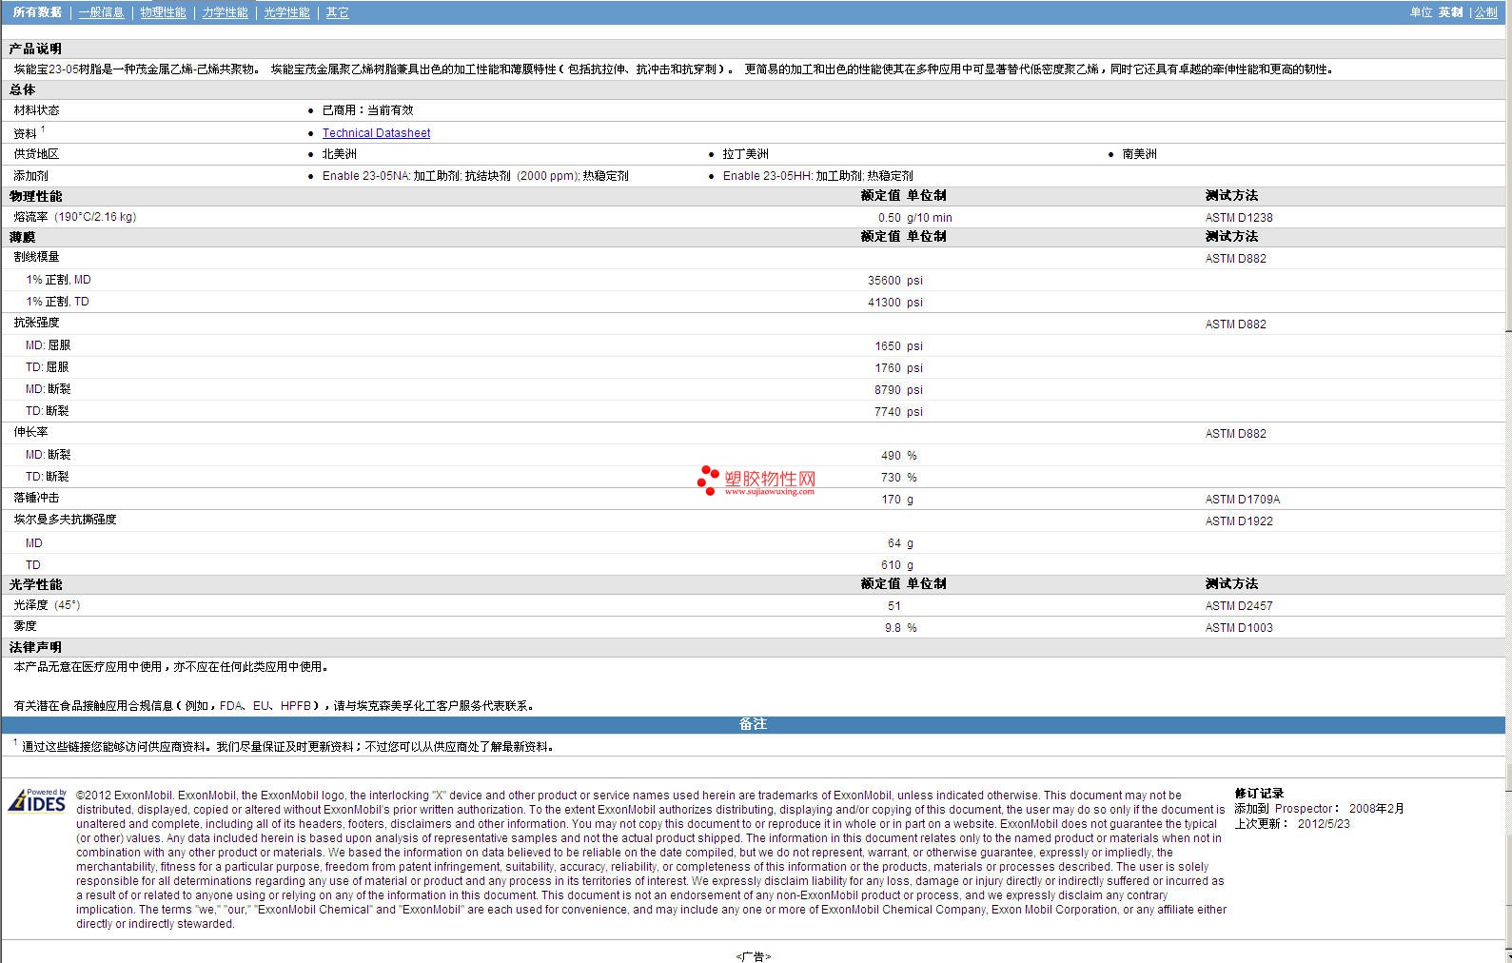The height and width of the screenshot is (963, 1512).
Task: Switch units to 公制
Action: point(1486,12)
